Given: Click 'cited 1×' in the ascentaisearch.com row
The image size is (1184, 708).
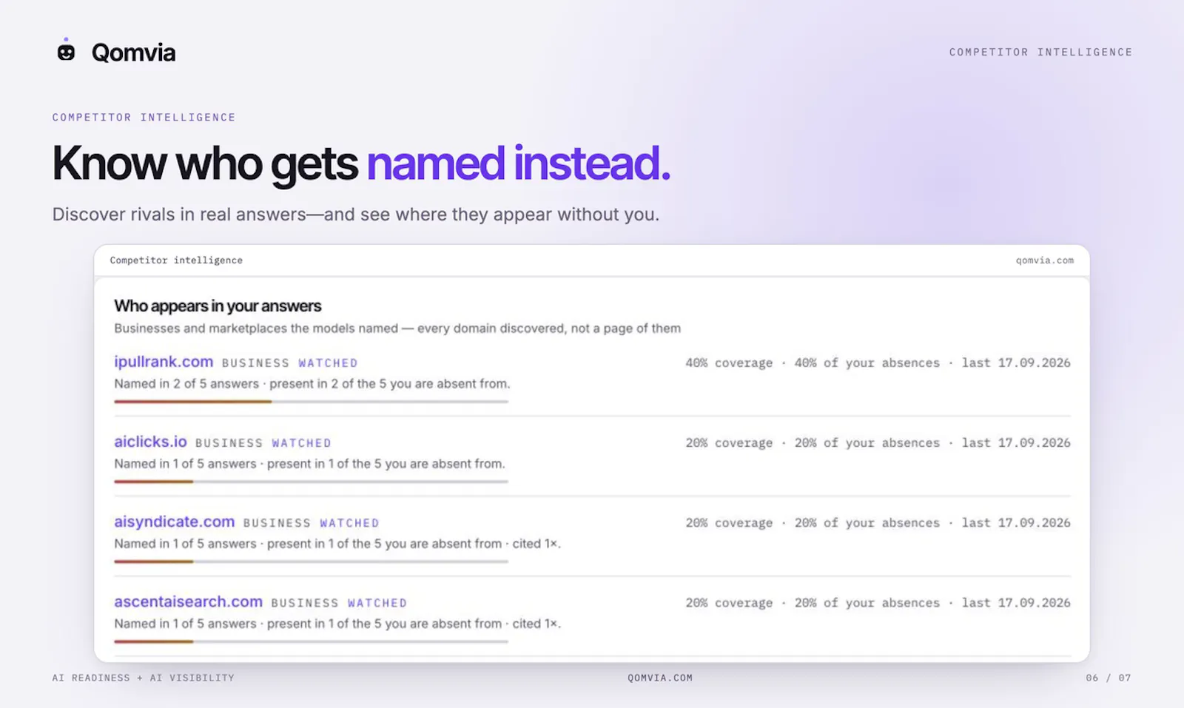Looking at the screenshot, I should 536,623.
